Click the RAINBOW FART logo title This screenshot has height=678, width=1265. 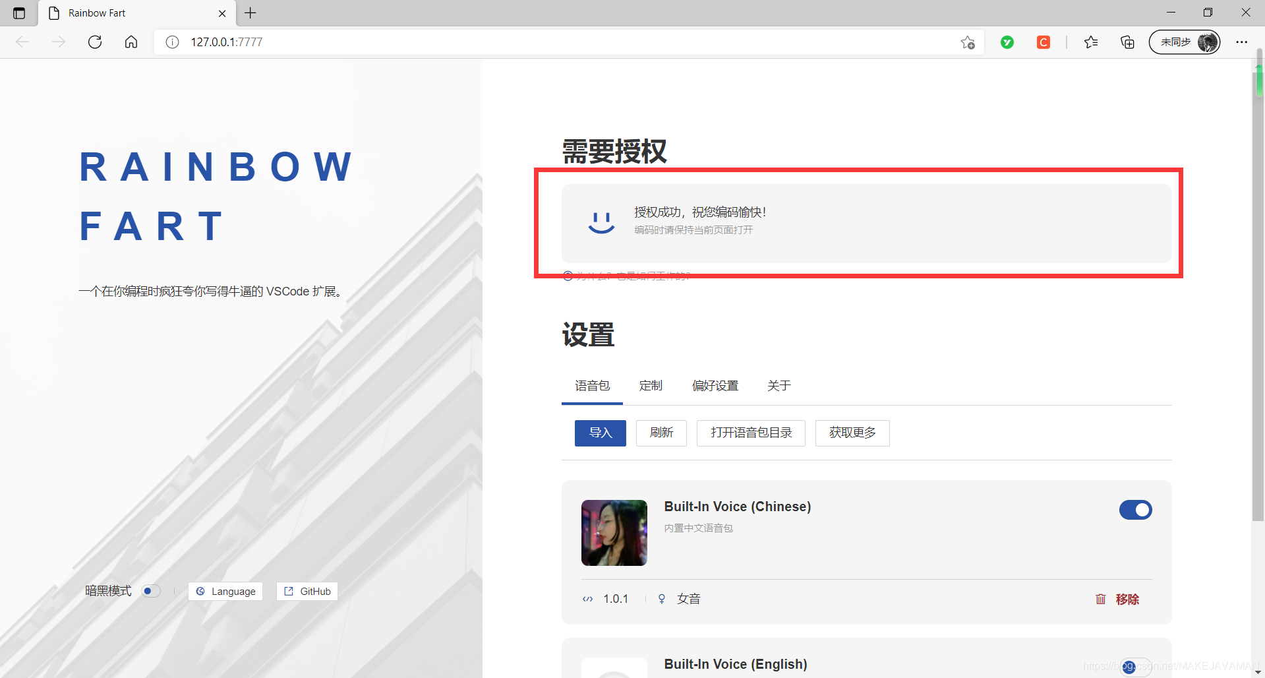[217, 196]
